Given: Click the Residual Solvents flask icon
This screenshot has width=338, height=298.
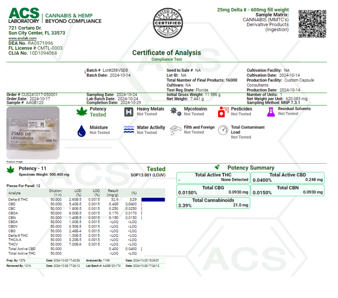Looking at the screenshot, I should click(x=270, y=112).
